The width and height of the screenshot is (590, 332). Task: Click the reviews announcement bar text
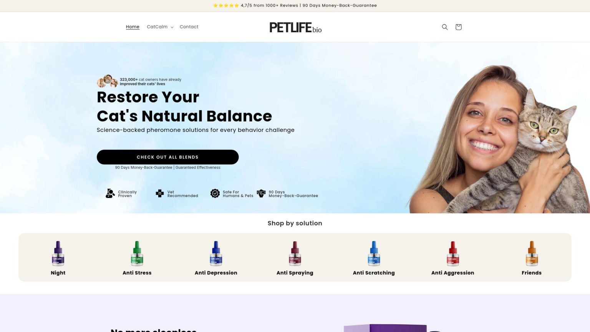(x=295, y=5)
